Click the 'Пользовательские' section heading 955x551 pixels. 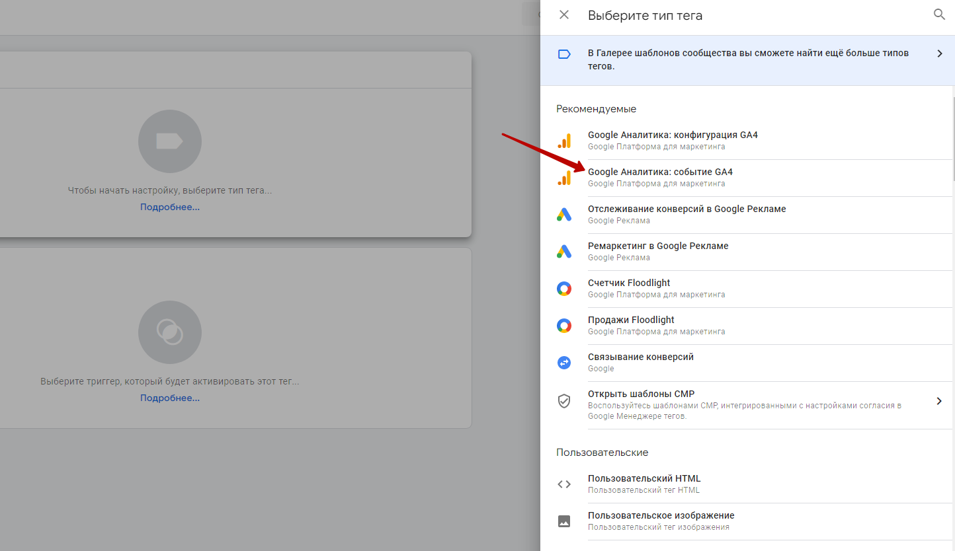point(602,453)
